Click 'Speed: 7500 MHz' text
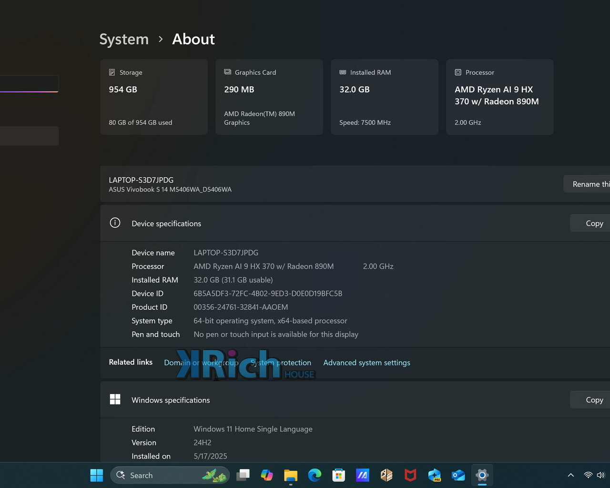 365,122
